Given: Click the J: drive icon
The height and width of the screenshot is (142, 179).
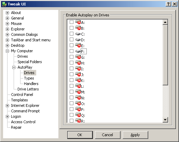Looking at the screenshot, I should [x=78, y=74].
